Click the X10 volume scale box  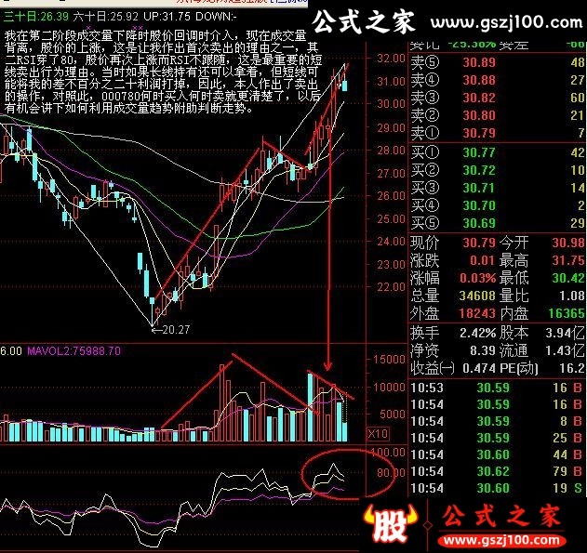pyautogui.click(x=378, y=434)
